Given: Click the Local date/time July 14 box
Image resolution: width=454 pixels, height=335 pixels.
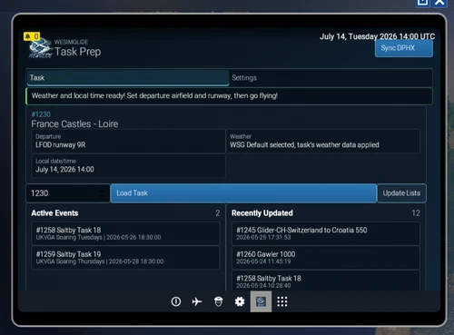Looking at the screenshot, I should (128, 165).
